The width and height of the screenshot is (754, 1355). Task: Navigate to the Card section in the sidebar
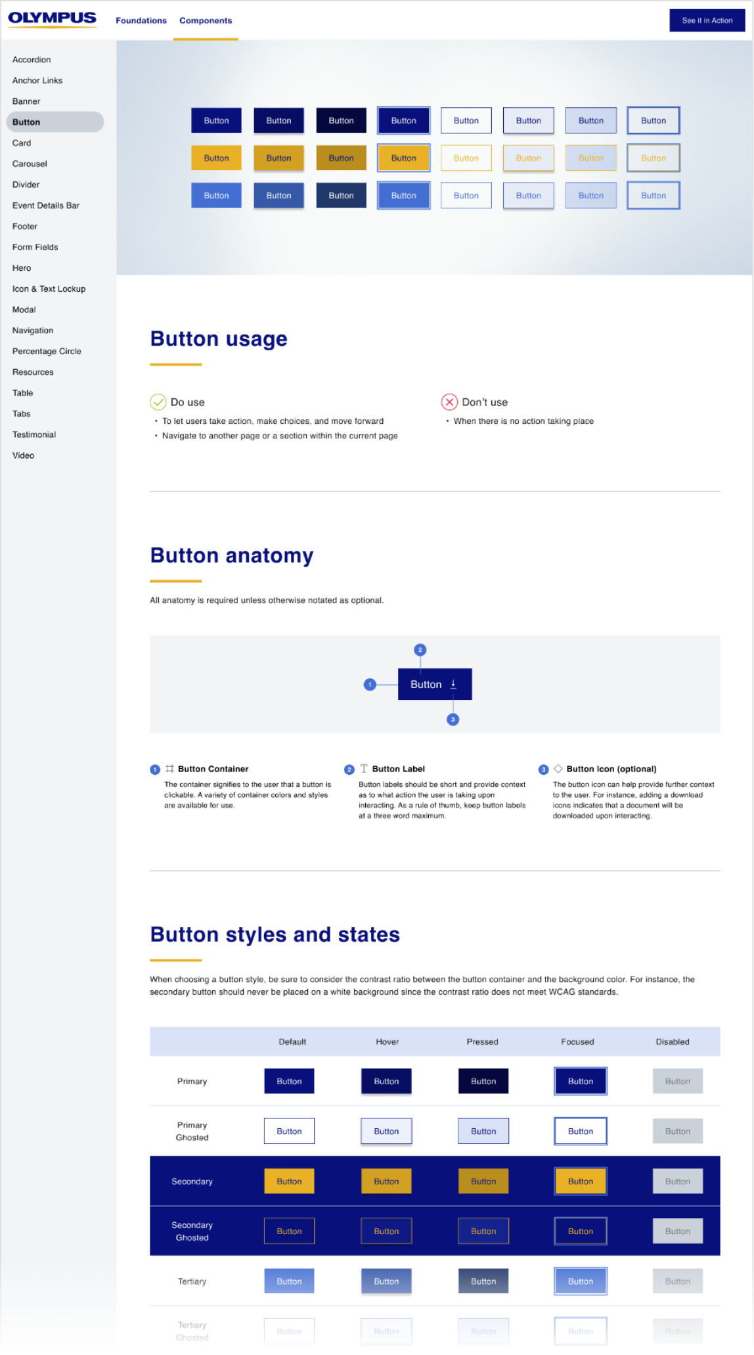22,143
